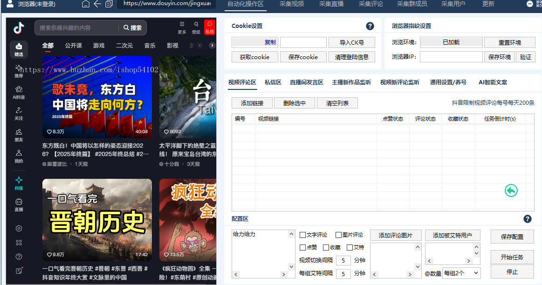Viewport: 542px width, 285px height.
Task: Click the Douyin search input box
Action: click(77, 27)
